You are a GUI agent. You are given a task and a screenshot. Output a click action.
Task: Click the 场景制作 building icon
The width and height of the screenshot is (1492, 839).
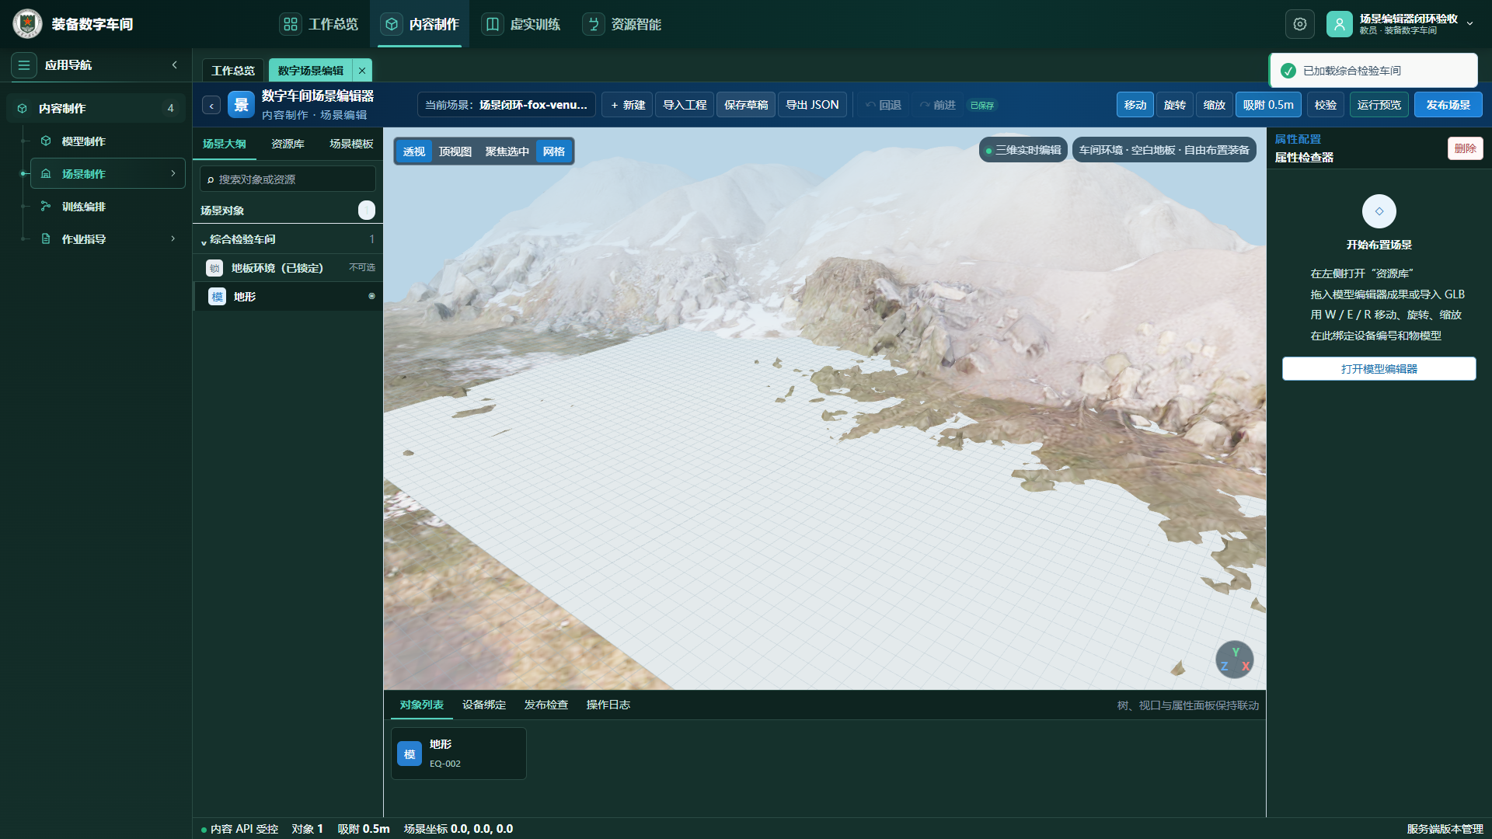[46, 174]
